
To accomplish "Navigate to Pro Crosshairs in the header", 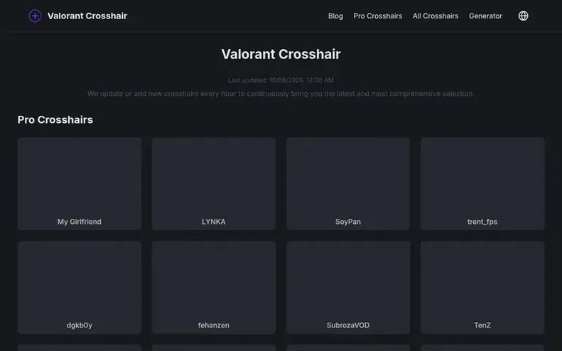I will 377,16.
